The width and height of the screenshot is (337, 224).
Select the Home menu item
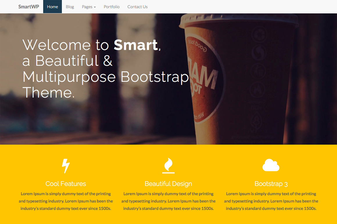(x=52, y=6)
